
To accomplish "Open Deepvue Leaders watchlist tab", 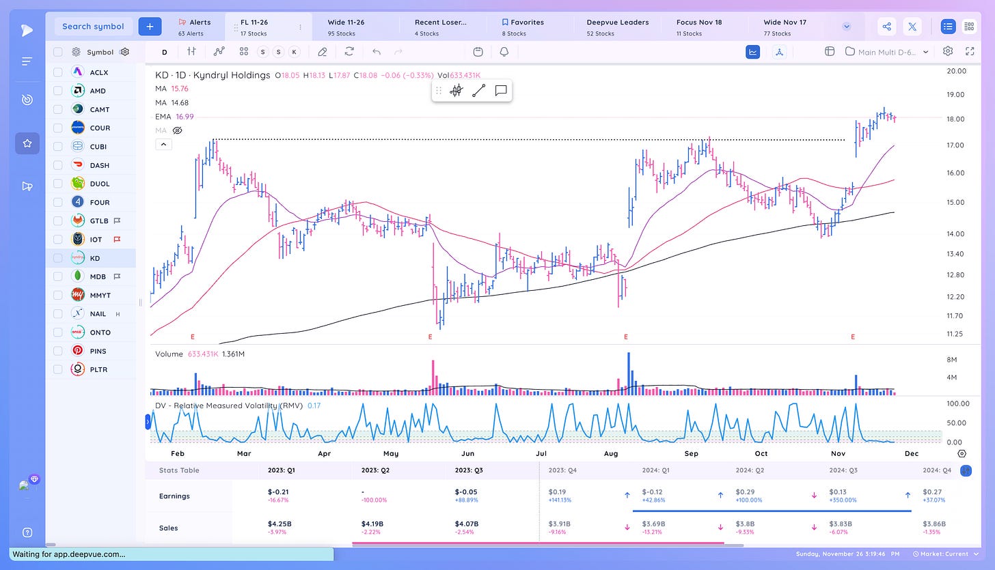I will tap(618, 27).
